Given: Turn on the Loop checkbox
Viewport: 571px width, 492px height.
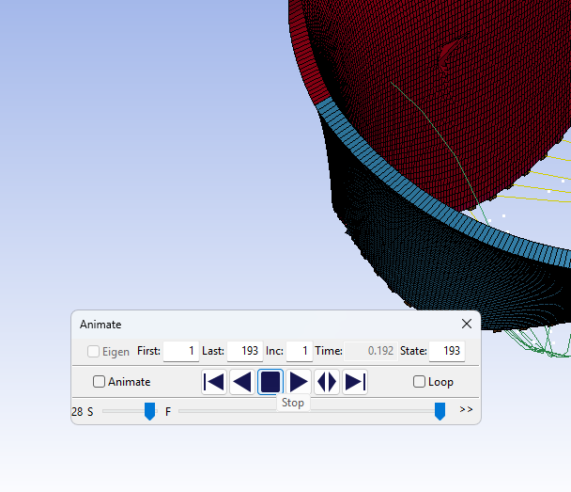Looking at the screenshot, I should (420, 382).
